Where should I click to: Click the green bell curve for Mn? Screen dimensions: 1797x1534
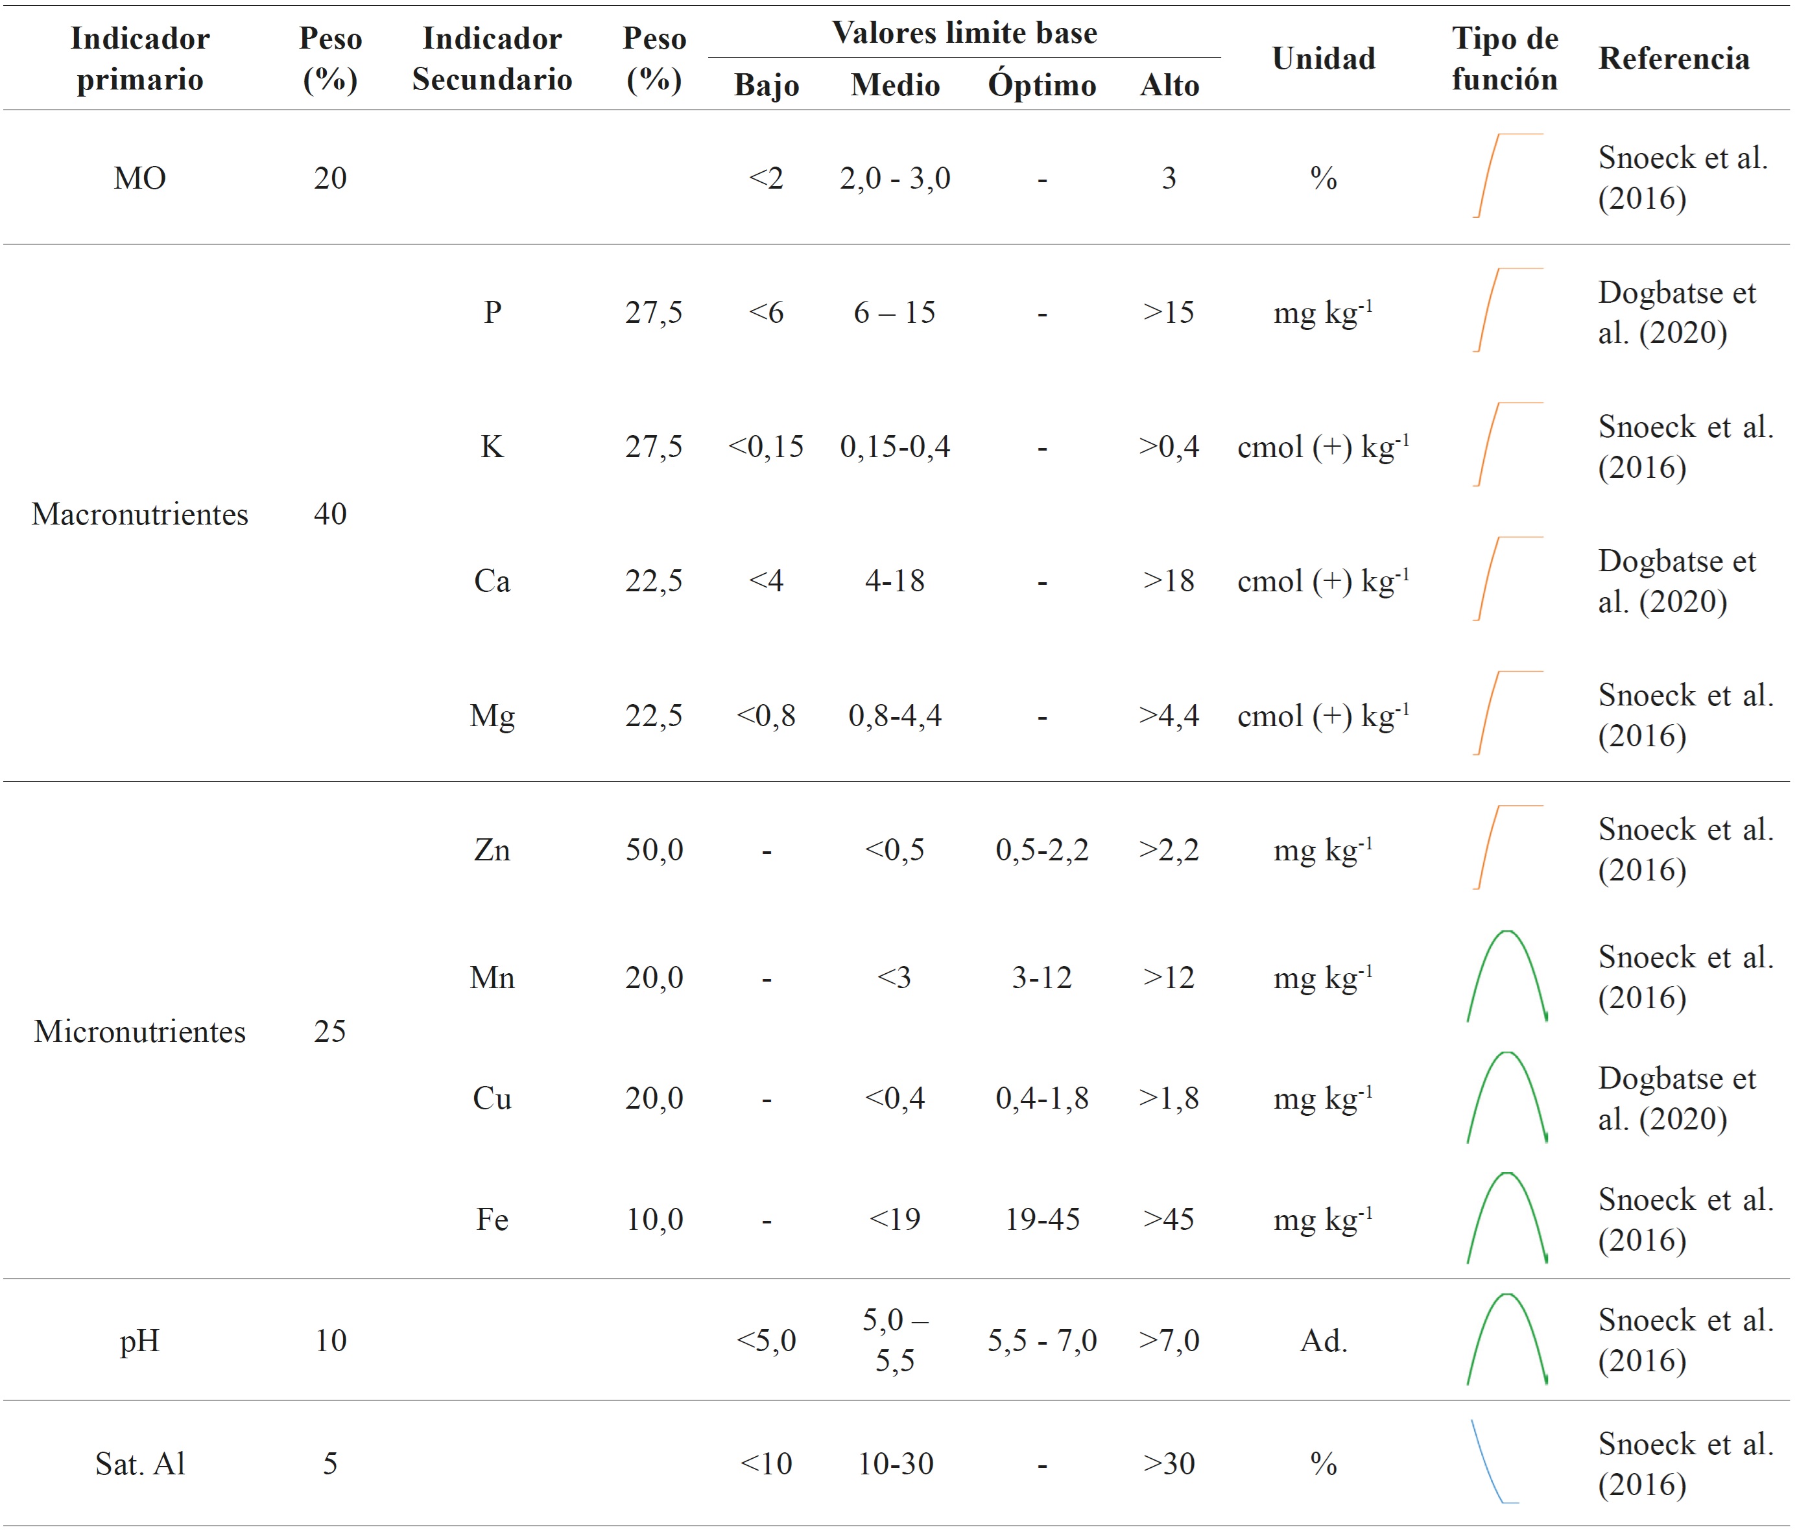1507,976
